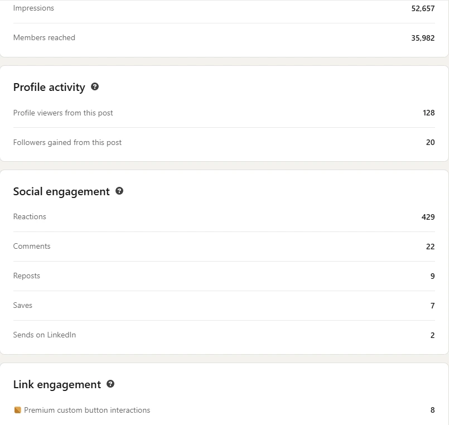Click the Link engagement section title

[x=57, y=384]
